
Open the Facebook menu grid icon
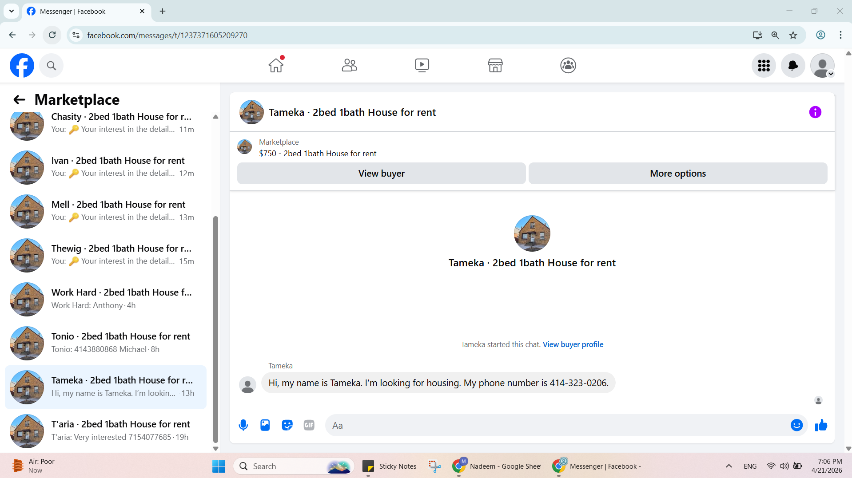pyautogui.click(x=764, y=66)
